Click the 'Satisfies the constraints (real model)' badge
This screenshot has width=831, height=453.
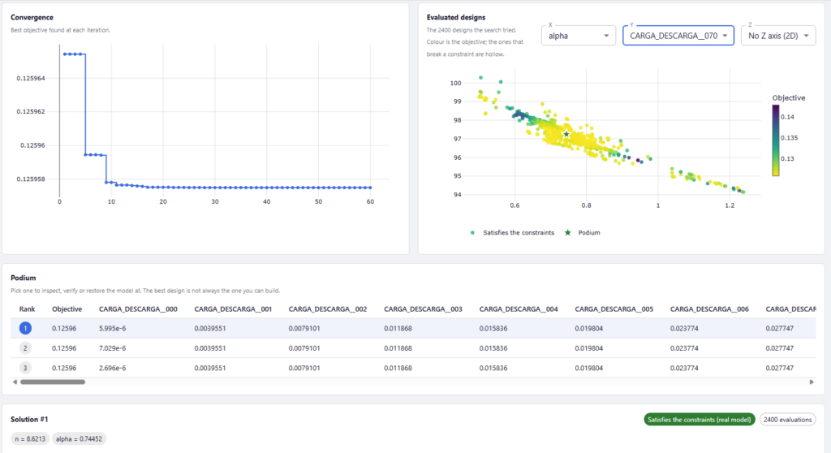pyautogui.click(x=700, y=420)
